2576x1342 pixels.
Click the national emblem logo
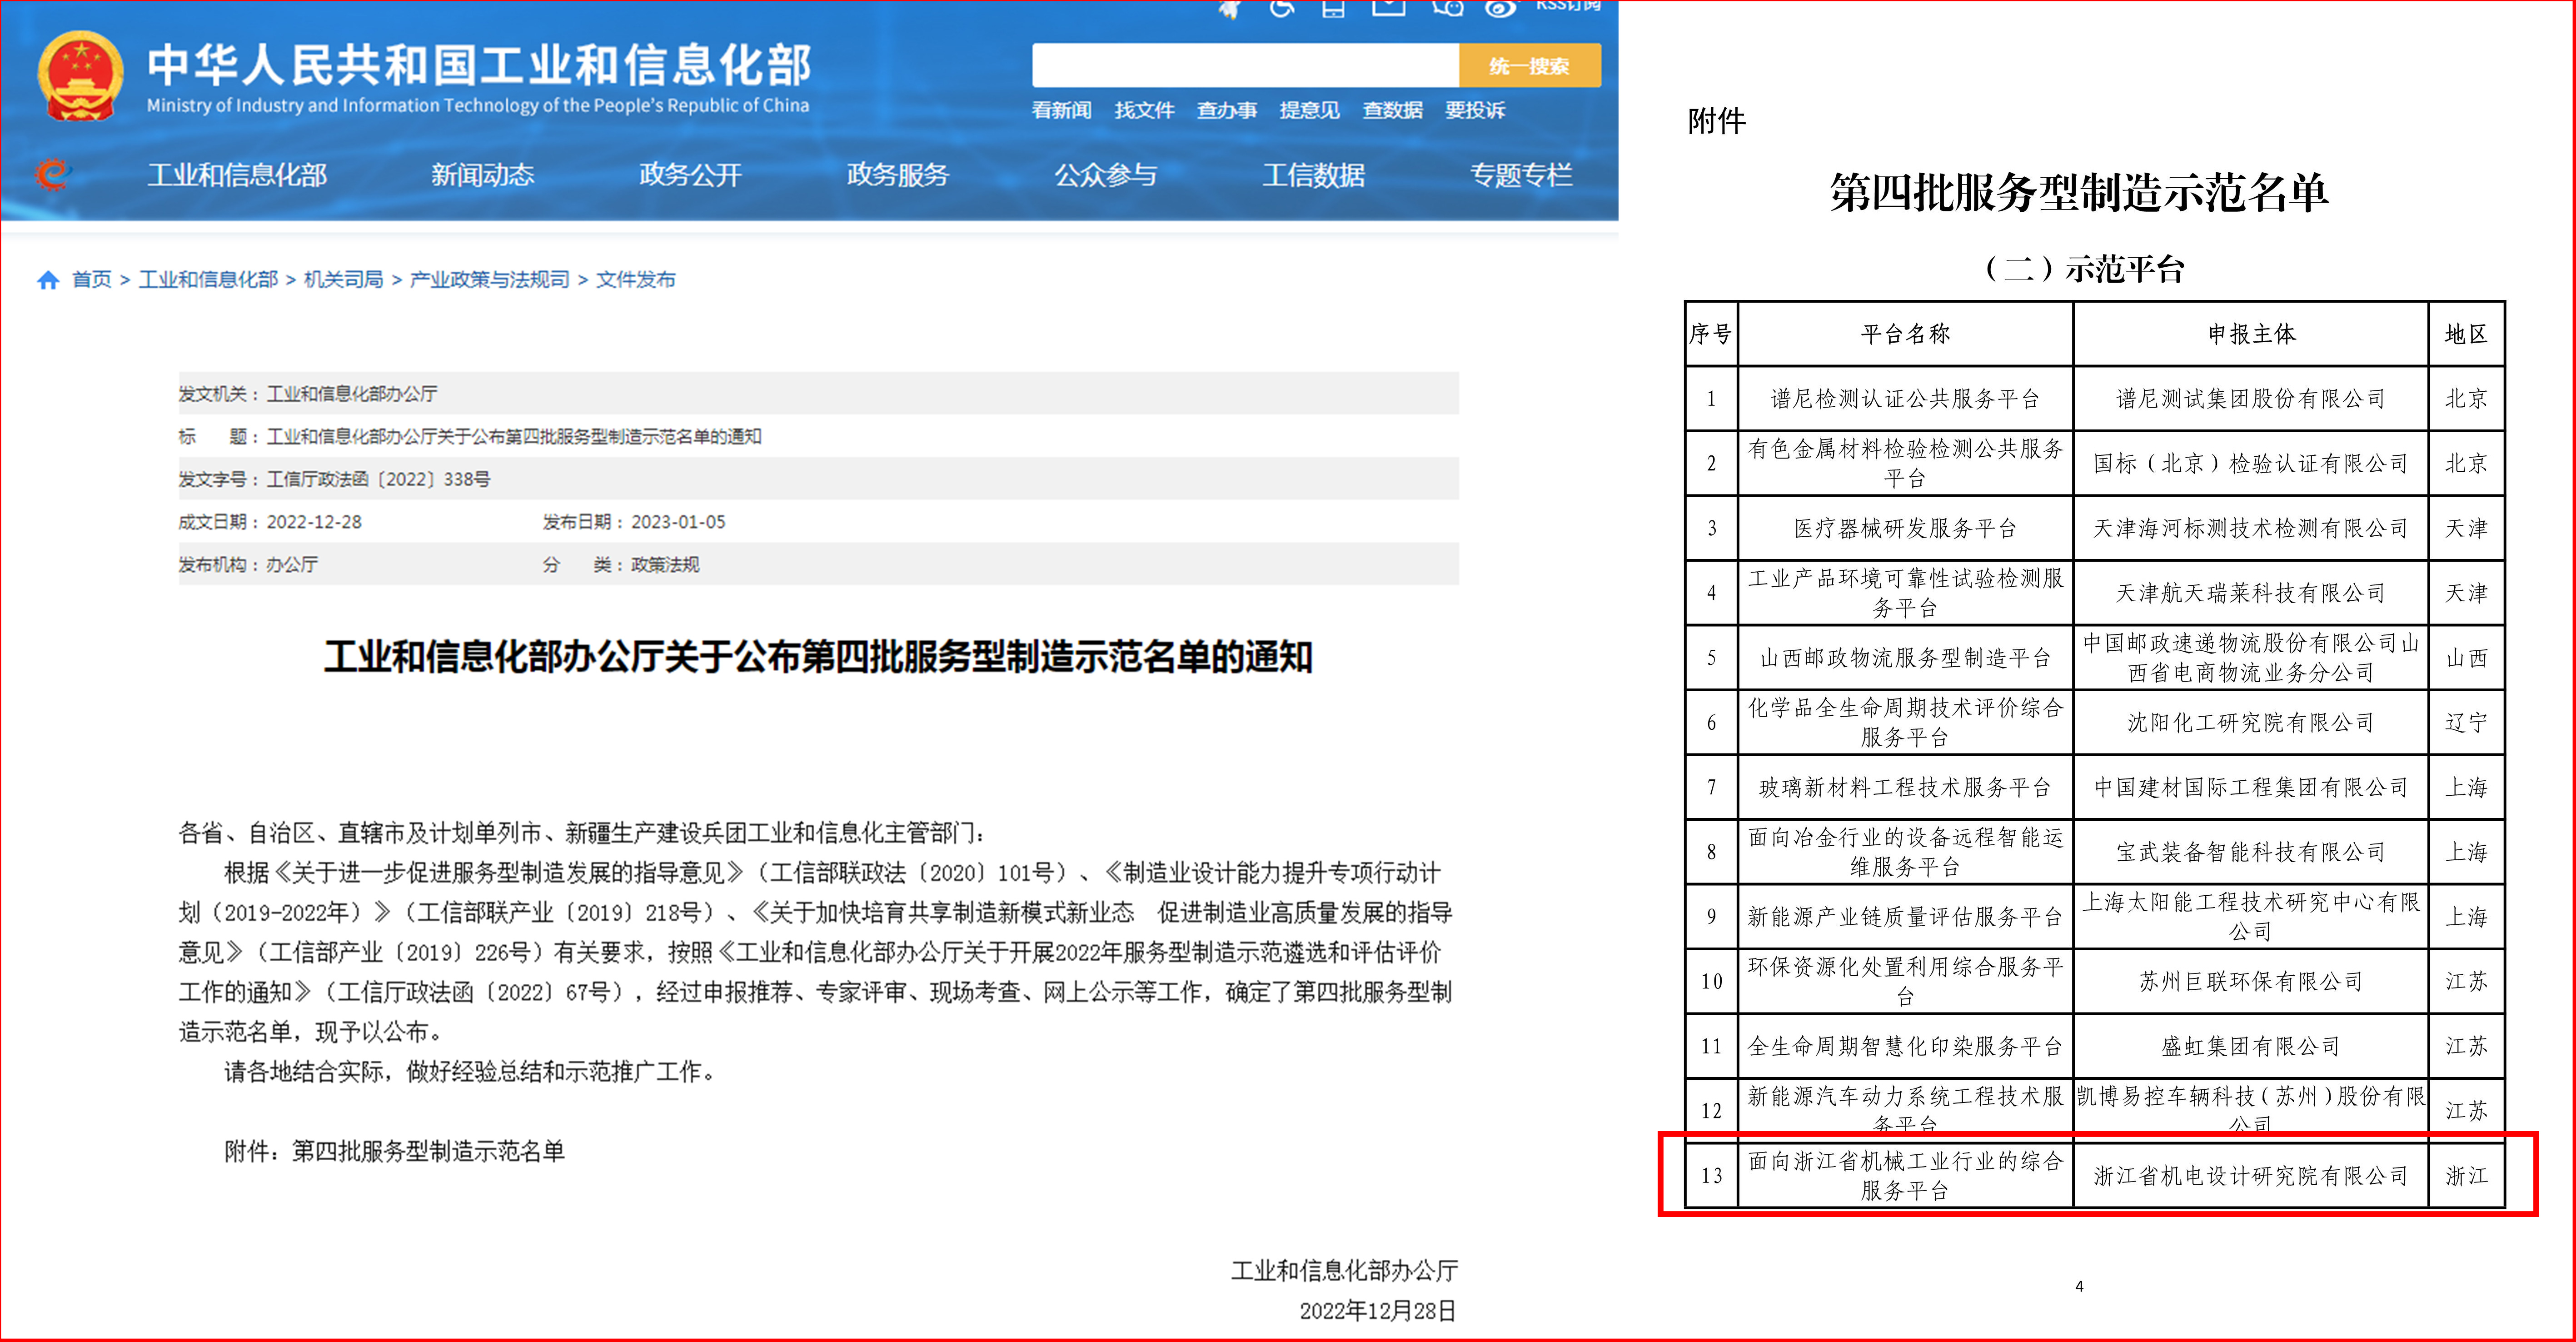pos(80,76)
